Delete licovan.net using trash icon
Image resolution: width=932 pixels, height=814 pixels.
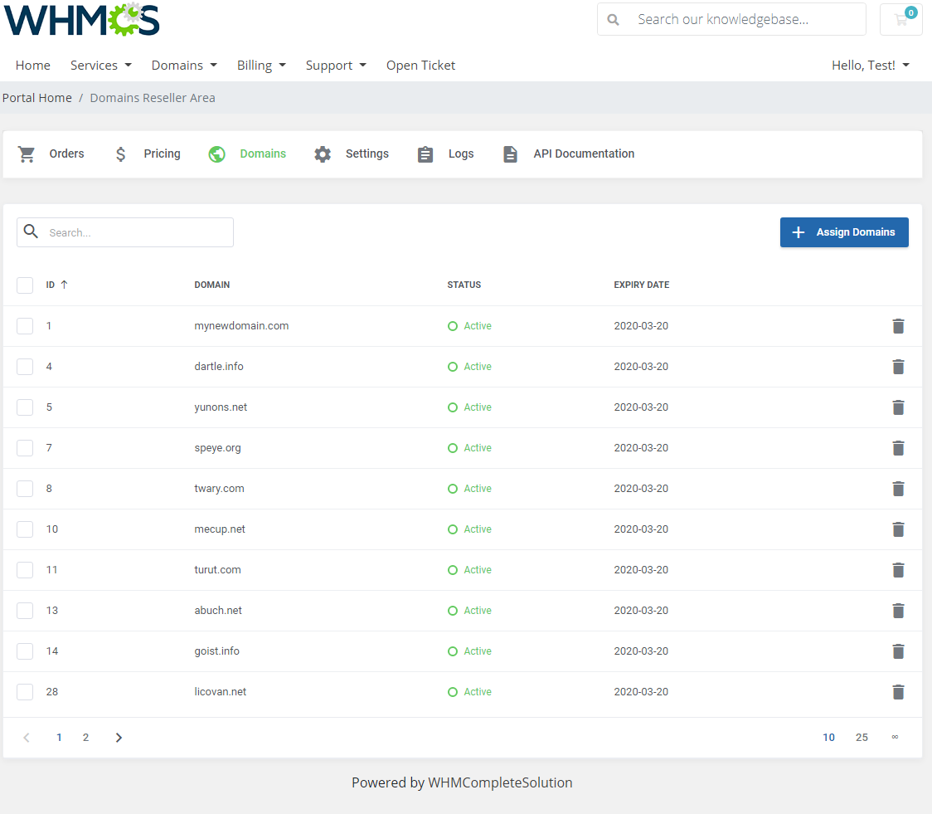tap(898, 692)
